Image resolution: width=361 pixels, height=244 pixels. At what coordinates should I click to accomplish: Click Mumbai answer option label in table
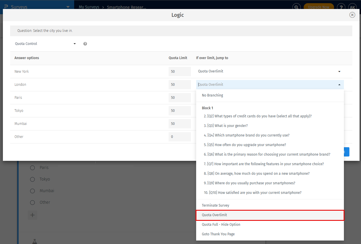(x=21, y=124)
